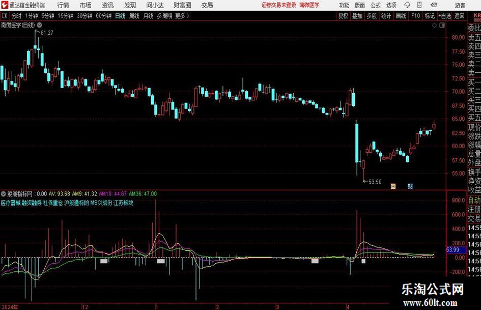Screen dimensions: 481x310
Task: Switch to the 1分钟 period tab
Action: point(32,16)
